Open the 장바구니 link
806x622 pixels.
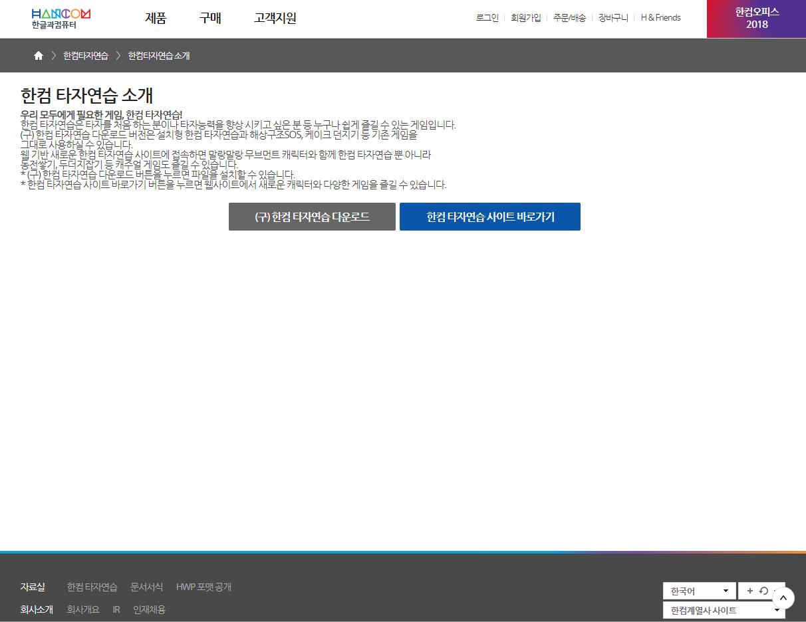click(613, 18)
